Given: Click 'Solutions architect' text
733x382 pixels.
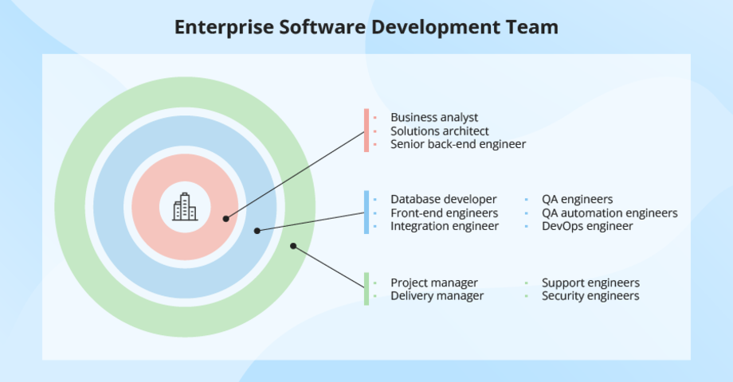Looking at the screenshot, I should (440, 131).
